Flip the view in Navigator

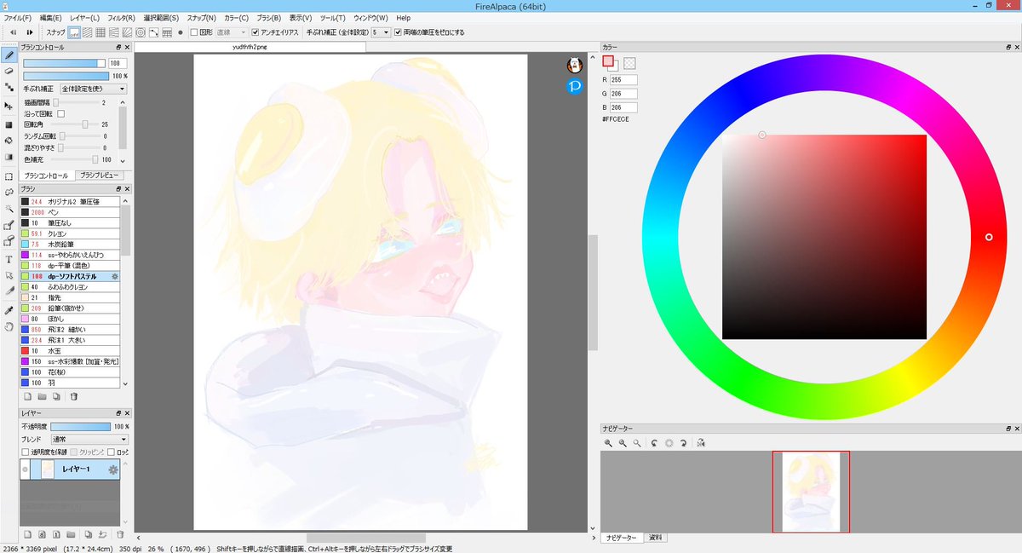[x=700, y=443]
